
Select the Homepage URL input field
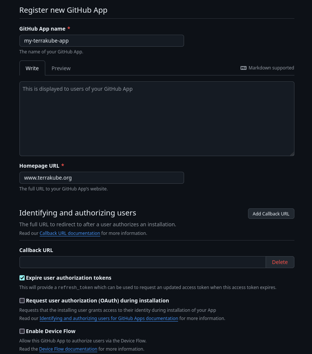click(101, 178)
